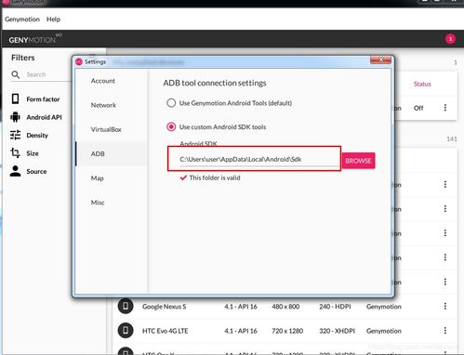The height and width of the screenshot is (355, 464).
Task: Click the Size crop icon
Action: [x=15, y=153]
